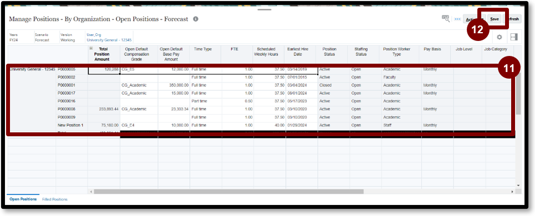
Task: Expand the Total Position Amount column
Action: pyautogui.click(x=91, y=48)
